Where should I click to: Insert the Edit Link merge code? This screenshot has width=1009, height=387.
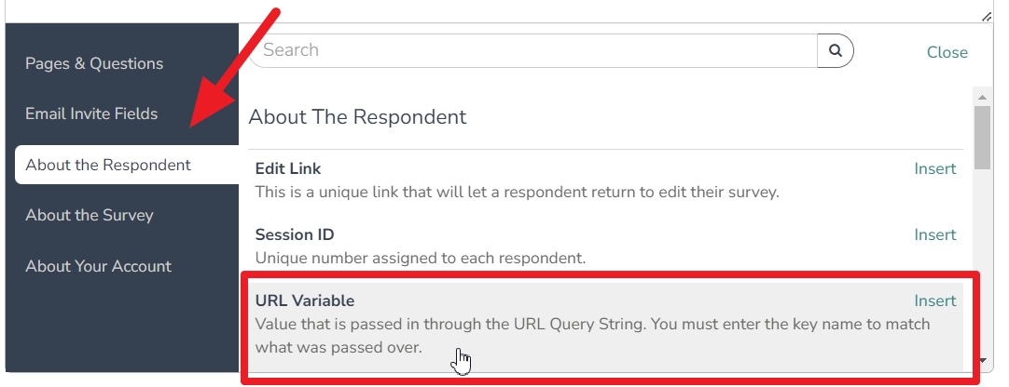(x=935, y=168)
